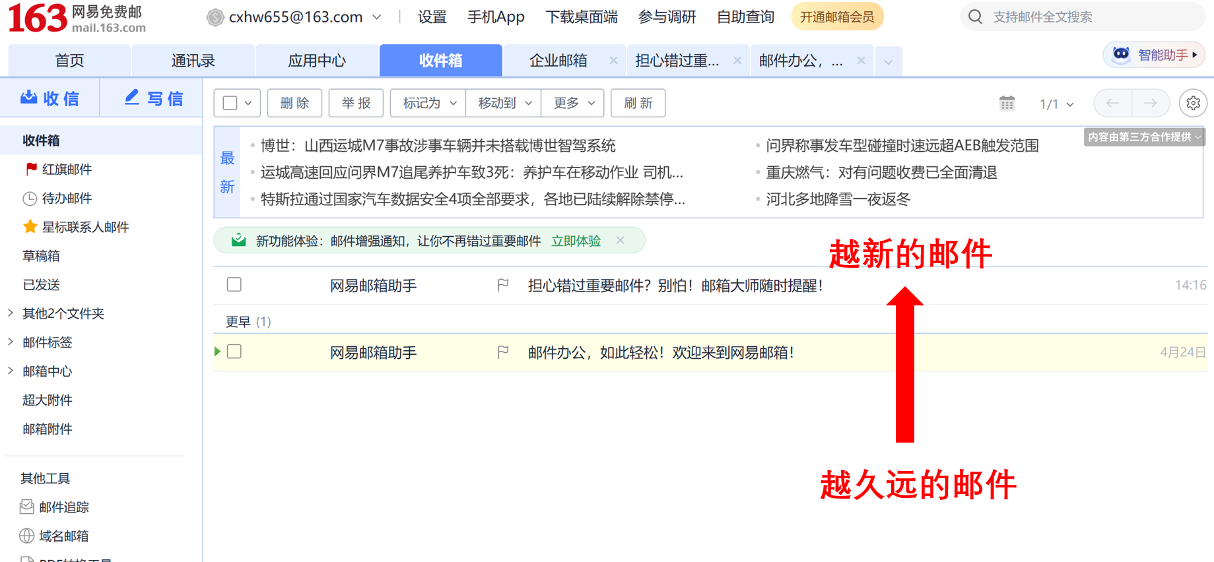
Task: Close the 邮件办公，... tab
Action: click(861, 61)
